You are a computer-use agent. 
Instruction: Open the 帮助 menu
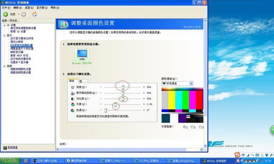55,8
